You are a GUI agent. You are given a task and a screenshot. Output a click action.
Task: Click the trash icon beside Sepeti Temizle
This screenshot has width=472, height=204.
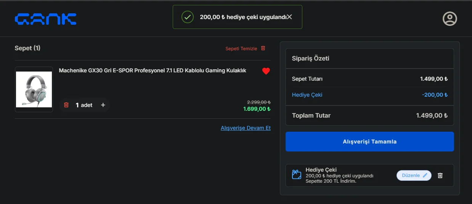coord(263,48)
